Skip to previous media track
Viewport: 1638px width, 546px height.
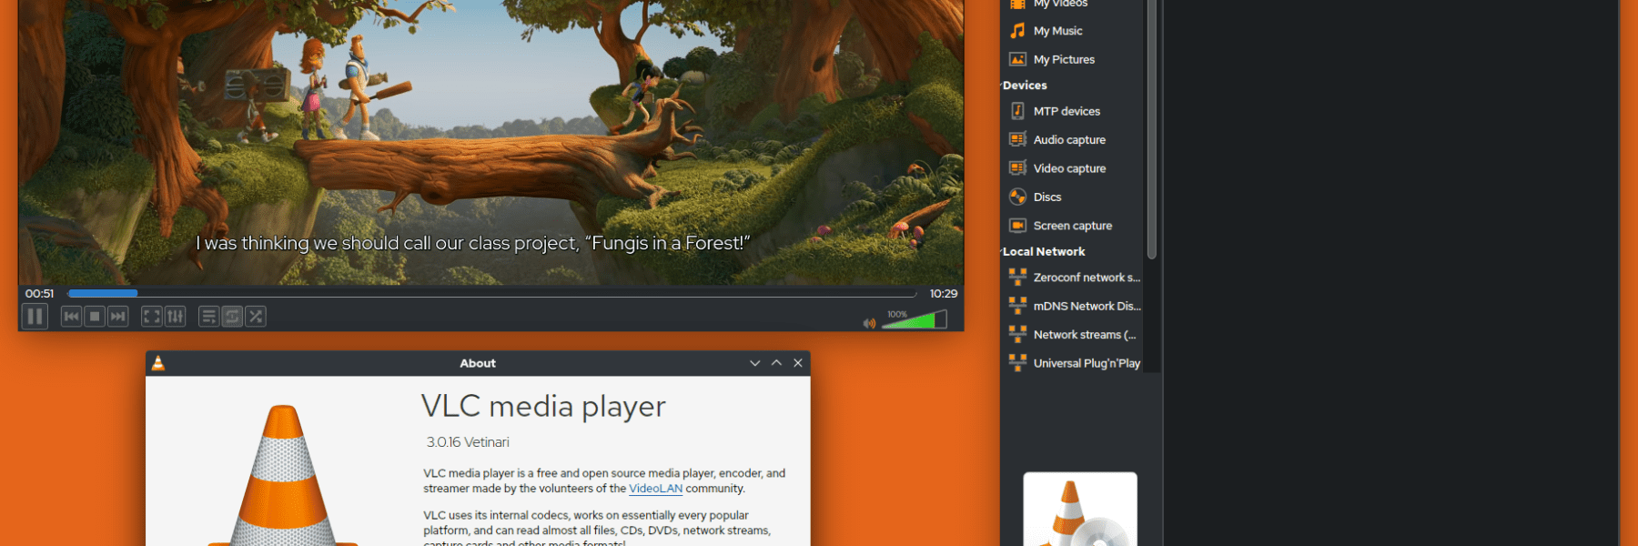71,317
